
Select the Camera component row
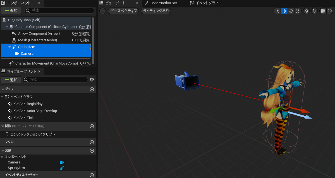point(46,54)
